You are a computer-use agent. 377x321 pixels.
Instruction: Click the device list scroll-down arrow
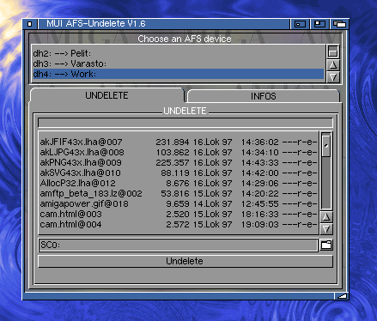[332, 77]
